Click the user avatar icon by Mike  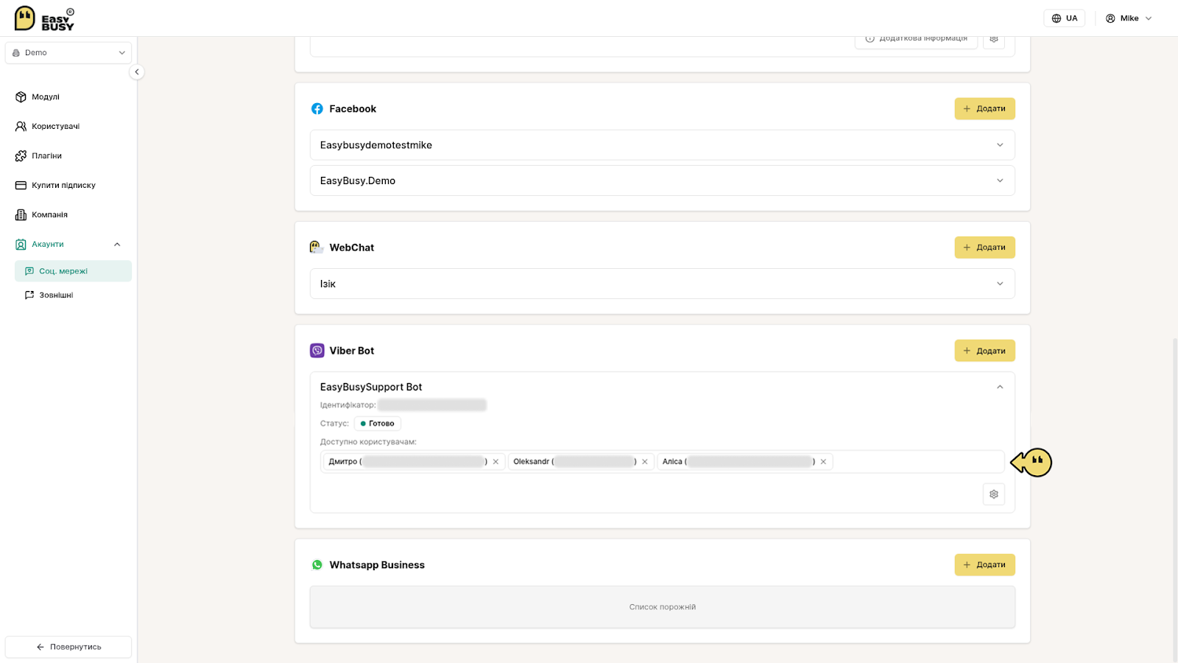click(x=1110, y=18)
